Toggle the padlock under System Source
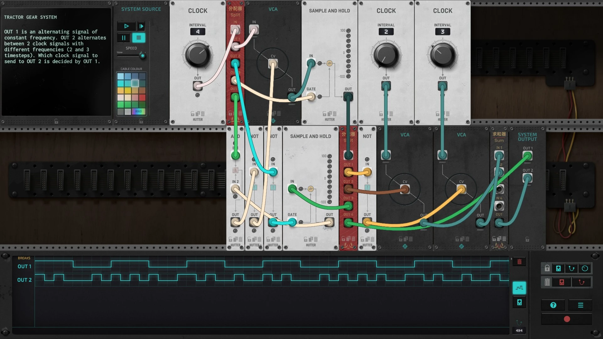This screenshot has width=603, height=339. pos(141,121)
